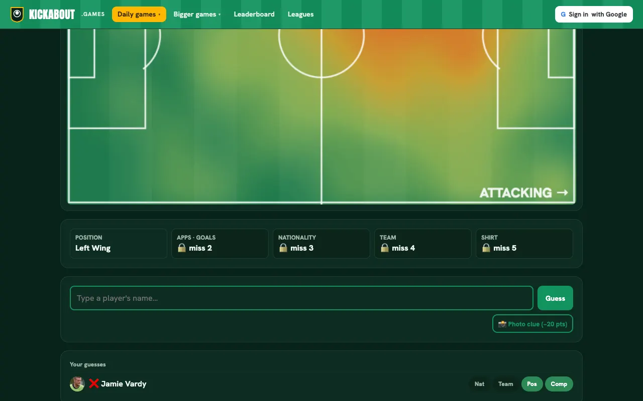Expand the Bigger games menu
This screenshot has width=643, height=401.
(197, 14)
